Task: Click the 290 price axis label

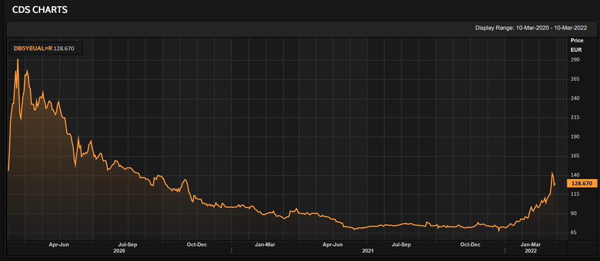Action: [x=575, y=60]
